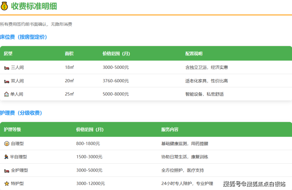292x190 pixels.
Task: Click the 收费标准明细 heading
Action: [34, 6]
